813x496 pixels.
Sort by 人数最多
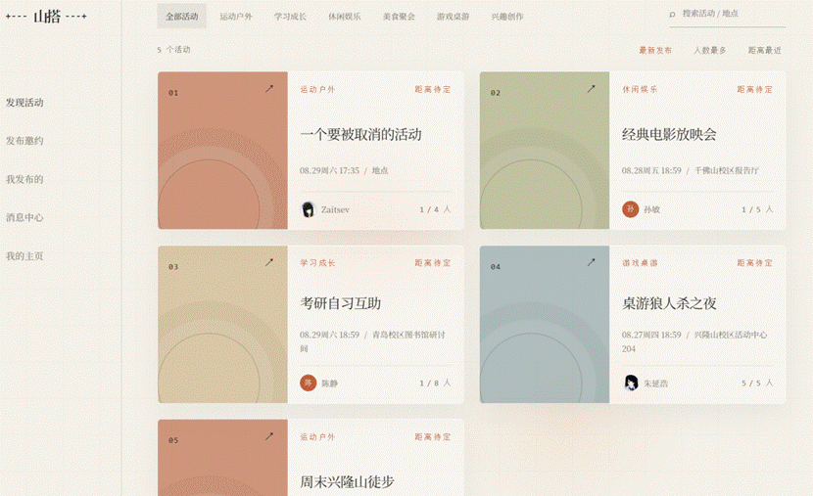[710, 50]
